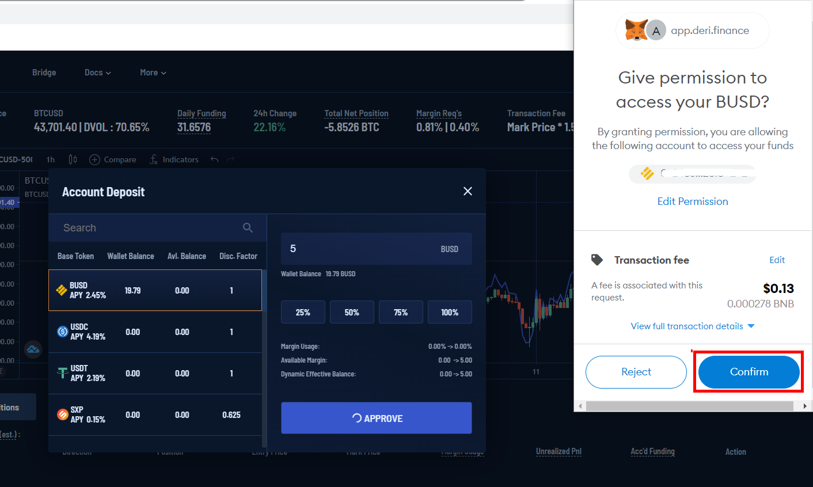Select the BUSD token row
Image resolution: width=813 pixels, height=487 pixels.
155,290
